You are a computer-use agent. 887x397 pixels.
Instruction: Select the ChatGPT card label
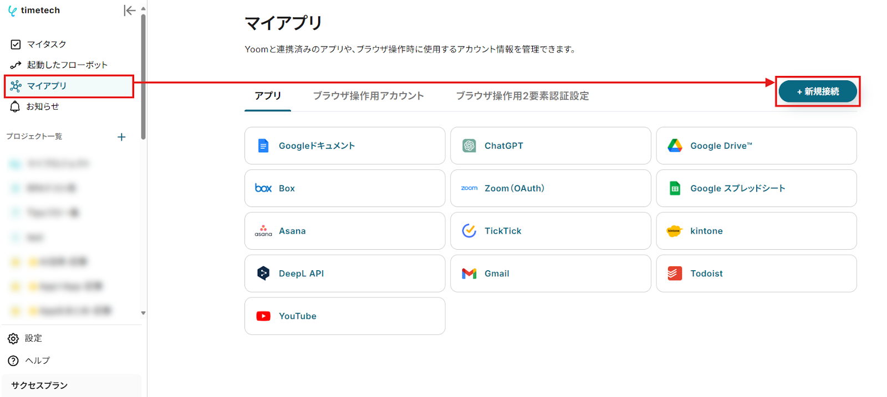click(504, 146)
